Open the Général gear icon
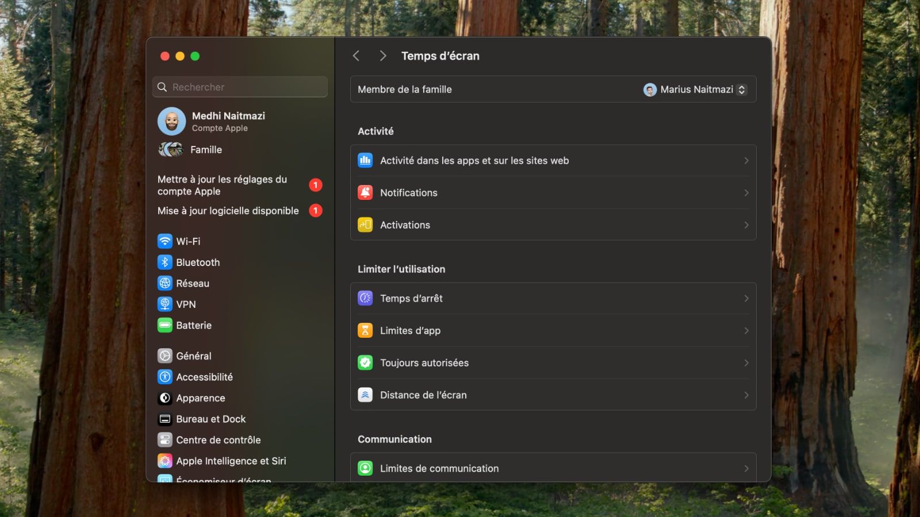This screenshot has height=517, width=920. pos(165,356)
